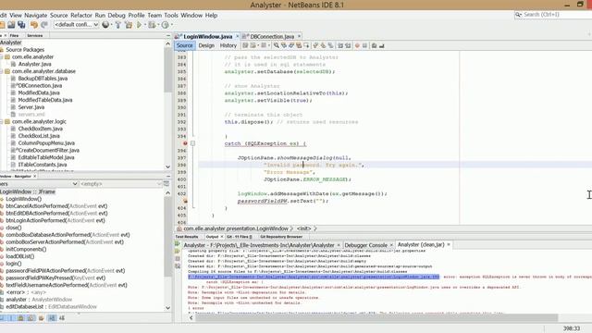The image size is (592, 333).
Task: Open the default config dropdown
Action: [x=77, y=25]
